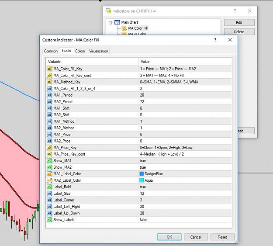The height and width of the screenshot is (246, 273).
Task: Click the MA_Color_Fill_1_2_3_or_4 value 2
Action: [x=141, y=89]
